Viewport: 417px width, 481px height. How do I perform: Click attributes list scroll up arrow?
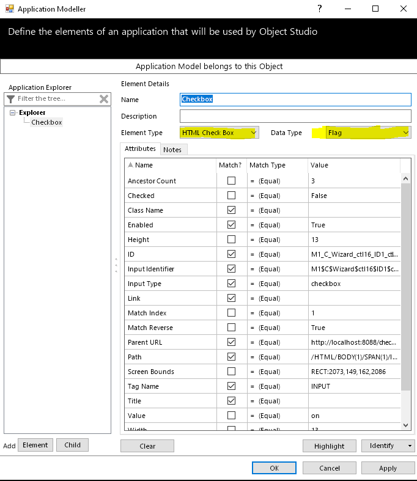click(405, 178)
